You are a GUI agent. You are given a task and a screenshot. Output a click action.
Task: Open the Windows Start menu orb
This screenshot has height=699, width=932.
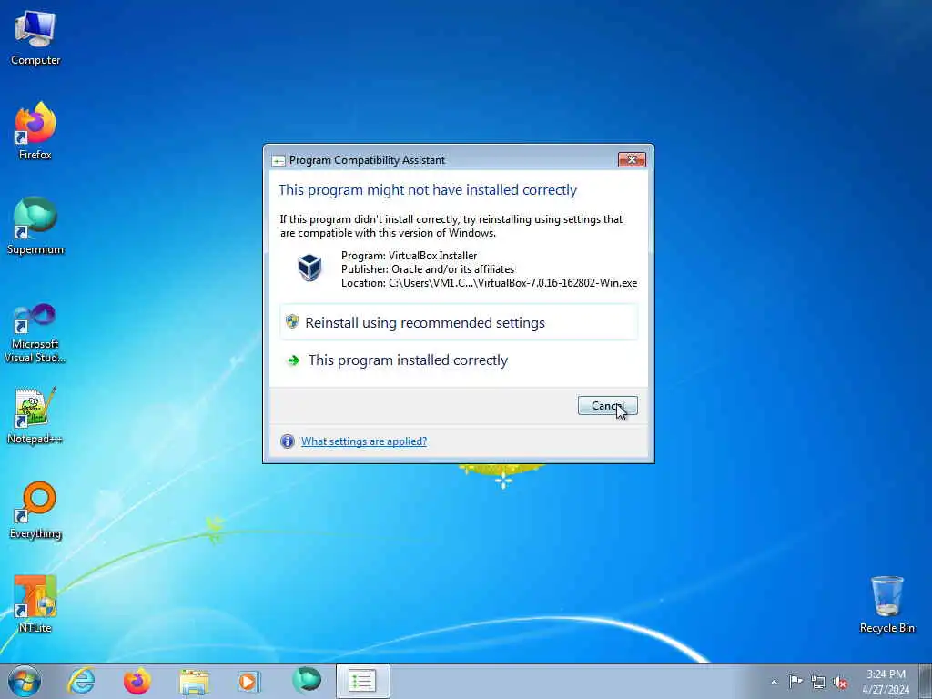25,681
